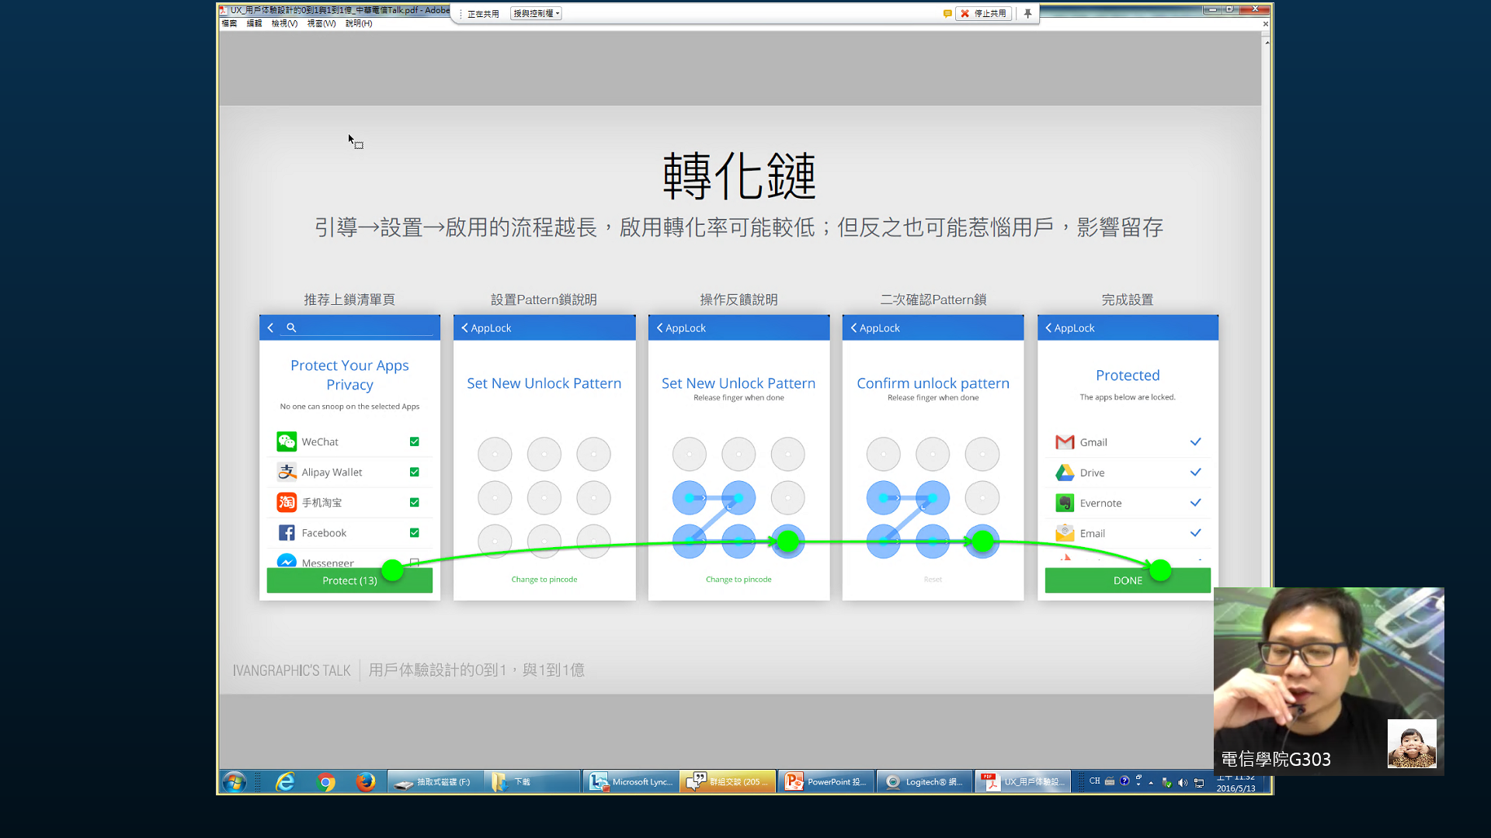The width and height of the screenshot is (1491, 838).
Task: Expand hidden system tray icons arrow
Action: 1151,782
